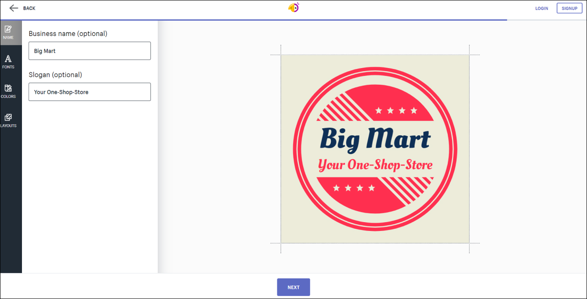
Task: Click "Big Mart" title text in logo
Action: tap(375, 139)
